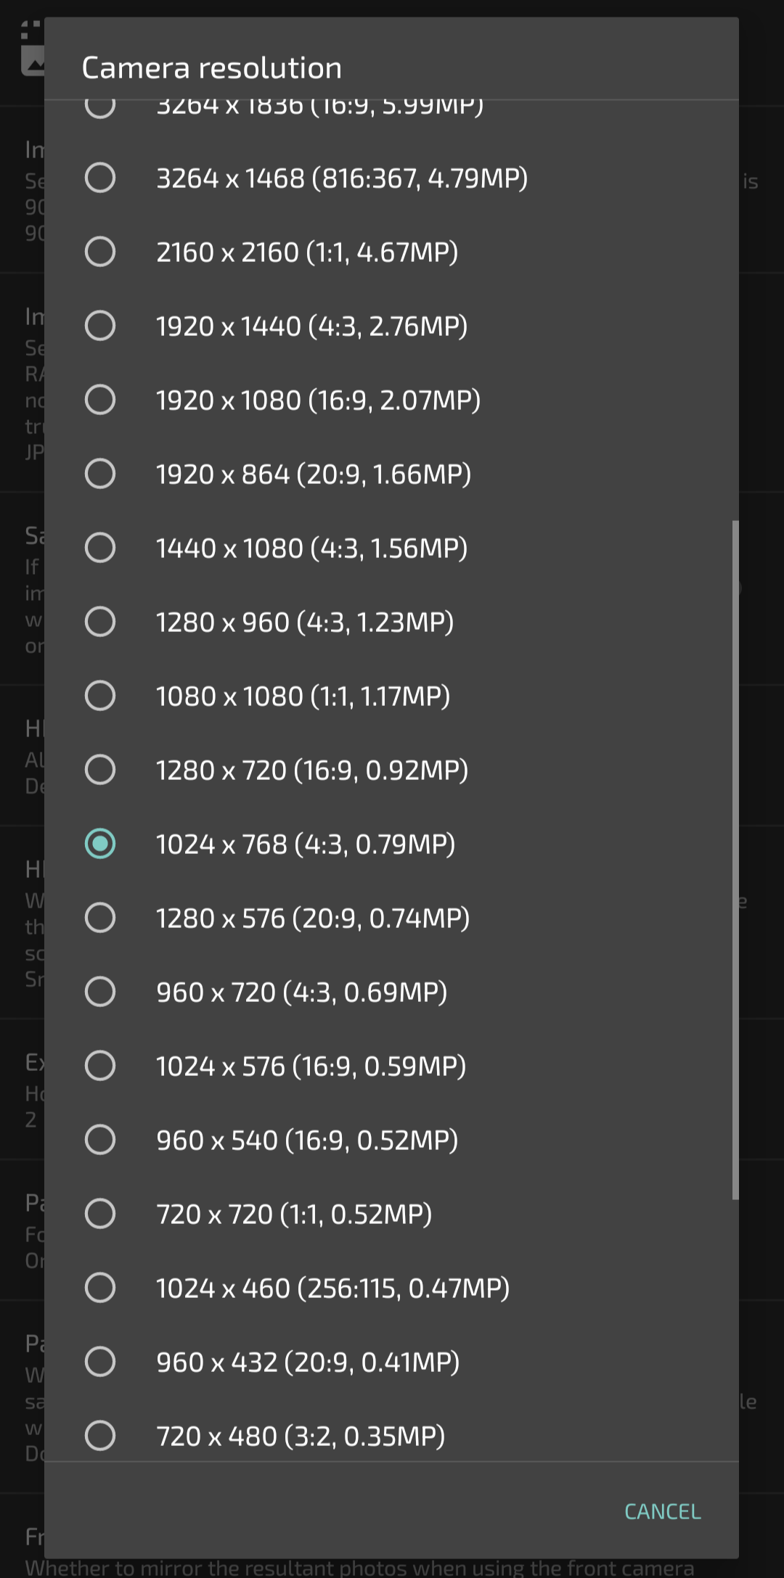The height and width of the screenshot is (1578, 784).
Task: Select 1024 x 460 (256:115) resolution
Action: (391, 1288)
